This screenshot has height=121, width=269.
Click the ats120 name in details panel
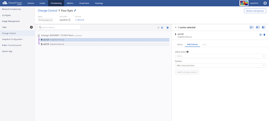[181, 34]
